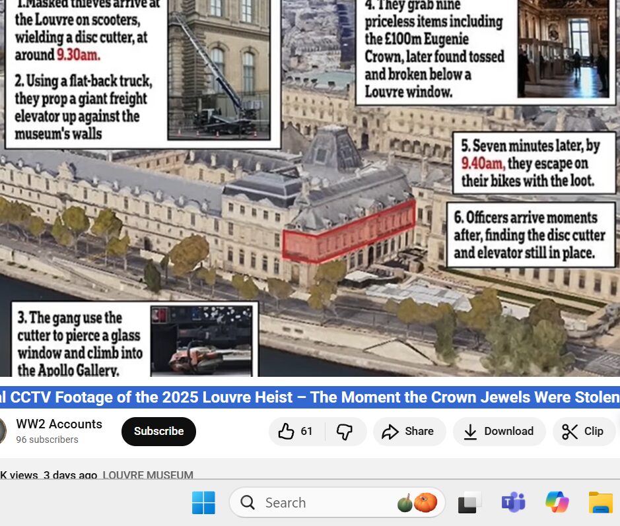Open Task View from the taskbar
Viewport: 620px width, 526px height.
[469, 503]
